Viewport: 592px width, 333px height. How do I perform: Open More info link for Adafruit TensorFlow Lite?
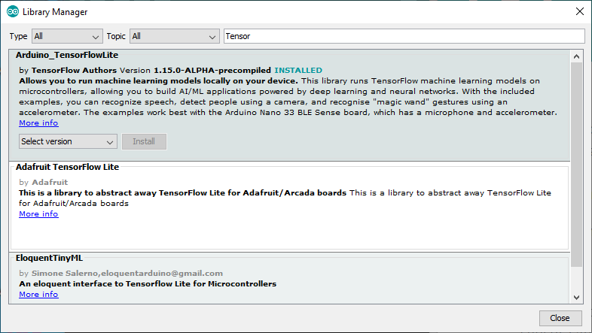[38, 214]
